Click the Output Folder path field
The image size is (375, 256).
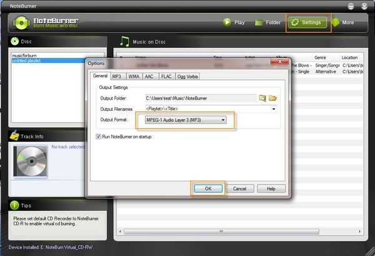[x=201, y=98]
